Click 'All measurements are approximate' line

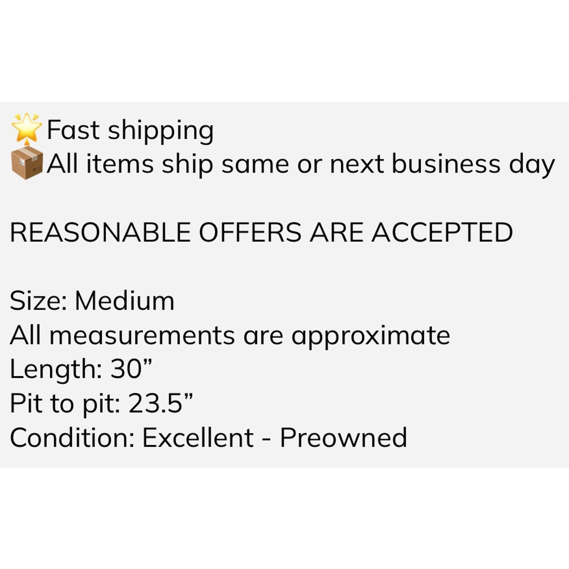(230, 335)
